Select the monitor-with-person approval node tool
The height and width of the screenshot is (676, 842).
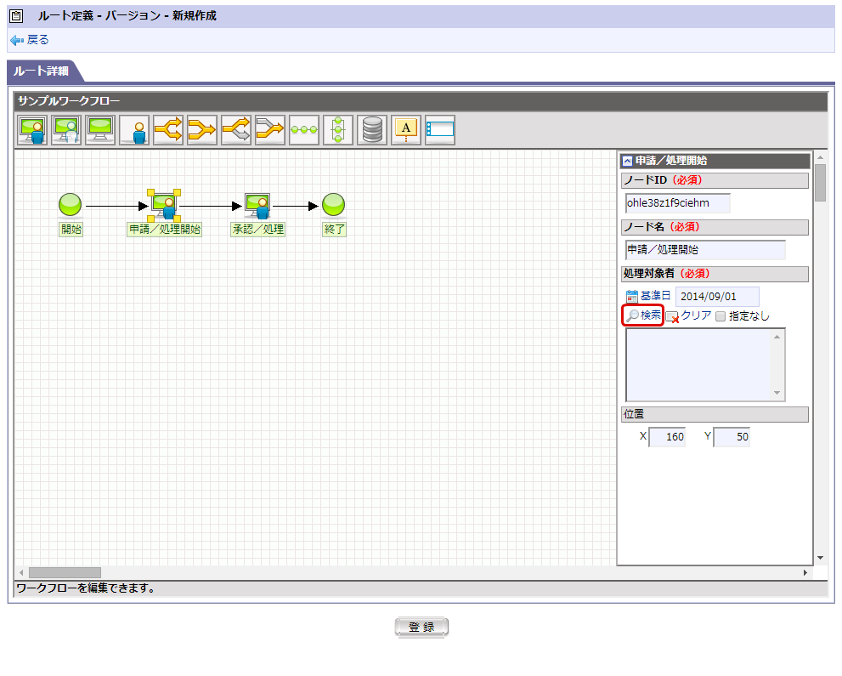coord(32,130)
